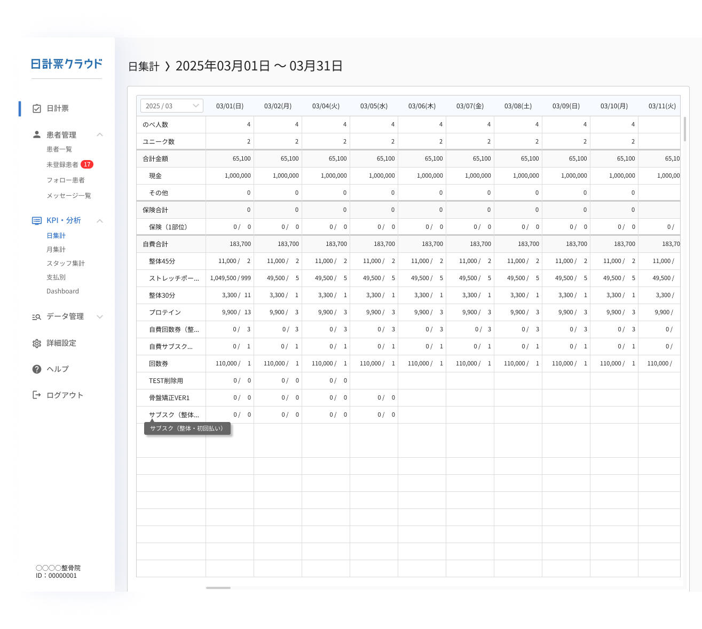The width and height of the screenshot is (702, 629).
Task: Click the 未登録患者 badge showing 17
Action: (x=88, y=164)
